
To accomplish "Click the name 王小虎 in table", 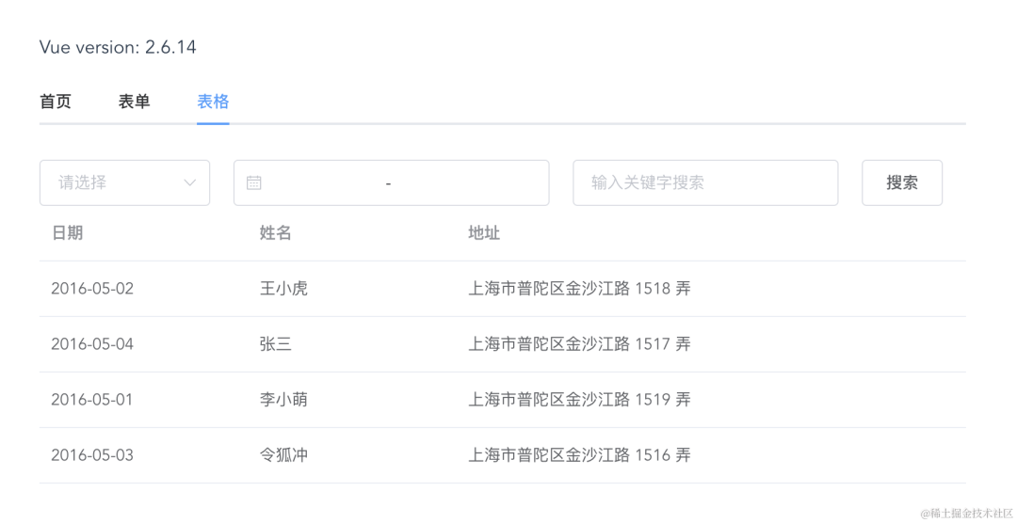I will tap(283, 289).
